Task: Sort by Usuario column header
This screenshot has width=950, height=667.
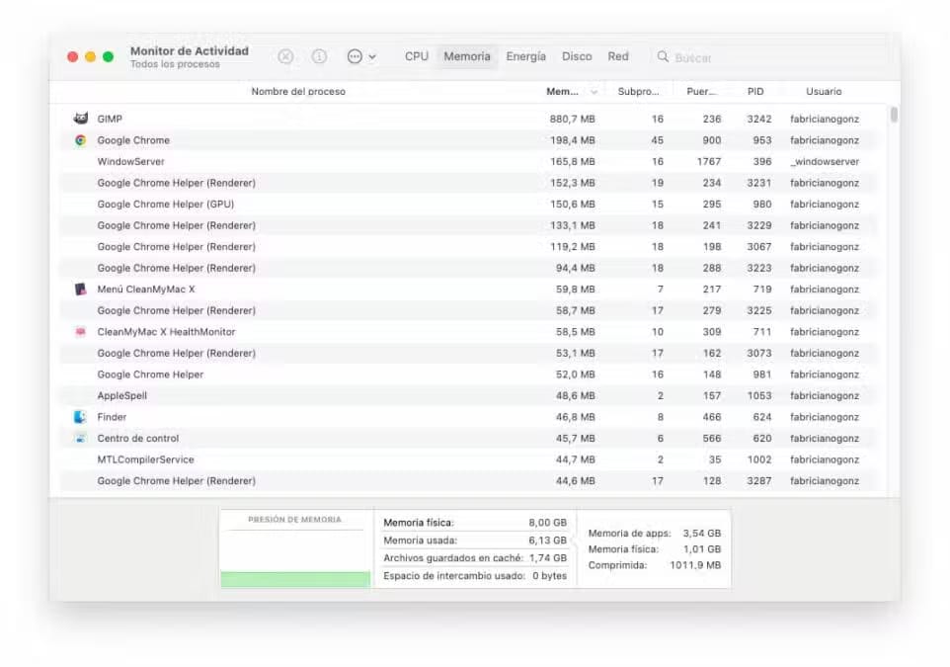Action: [x=824, y=92]
